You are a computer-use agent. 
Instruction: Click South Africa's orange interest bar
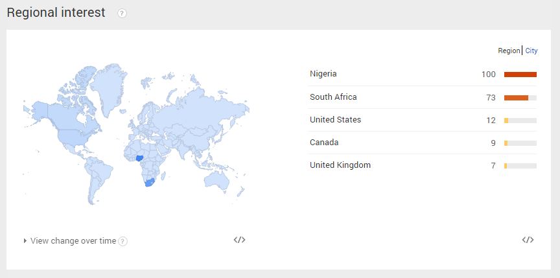pyautogui.click(x=516, y=97)
